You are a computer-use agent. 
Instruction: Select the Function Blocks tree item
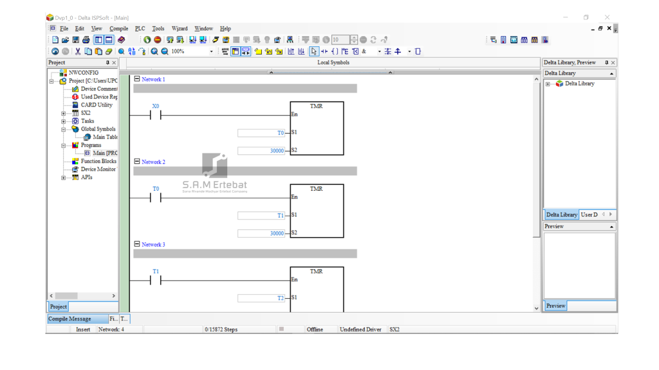click(98, 161)
